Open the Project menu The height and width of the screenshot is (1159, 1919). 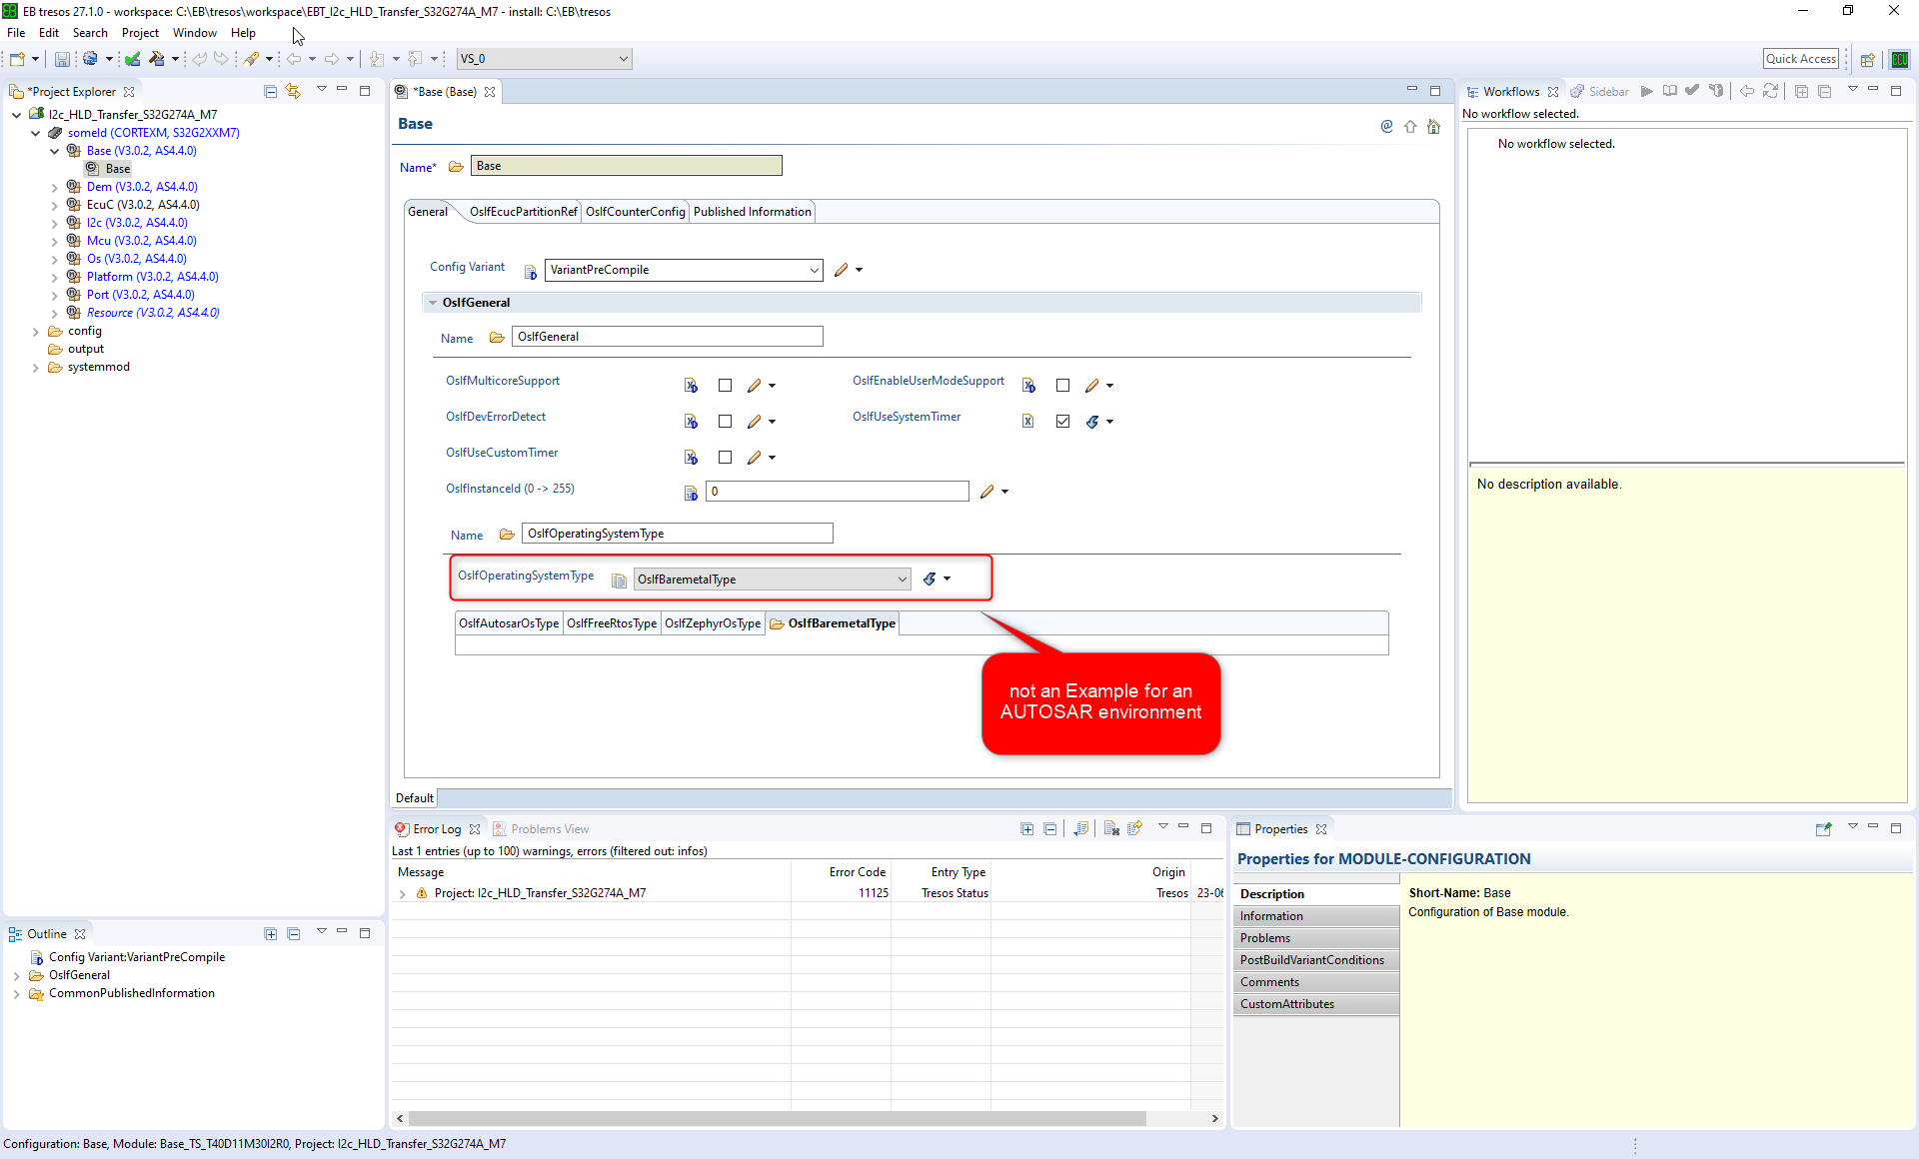(140, 32)
